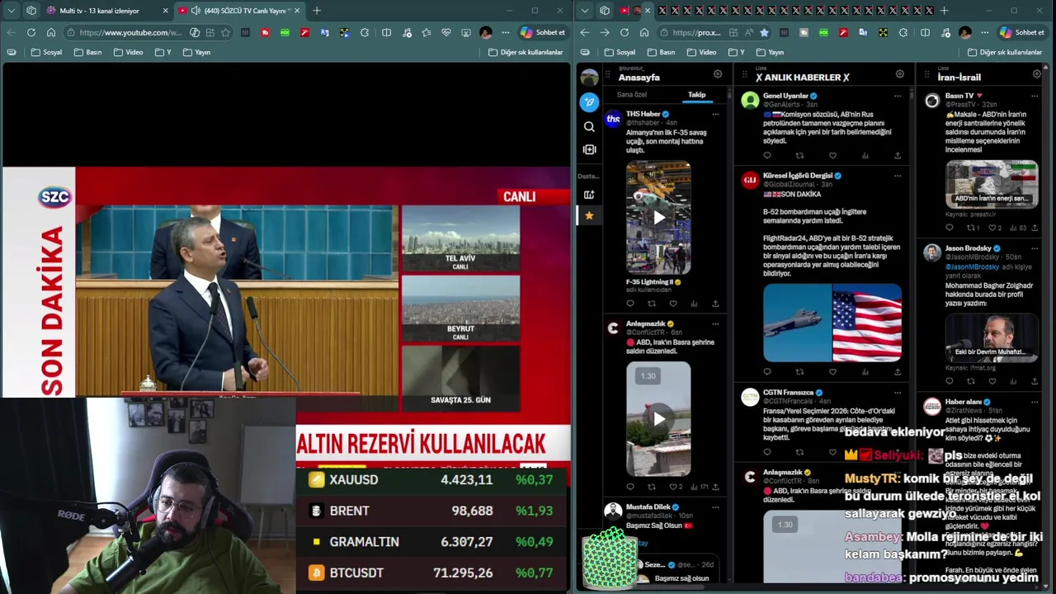Add a column in X Pro sidebar

coord(589,149)
